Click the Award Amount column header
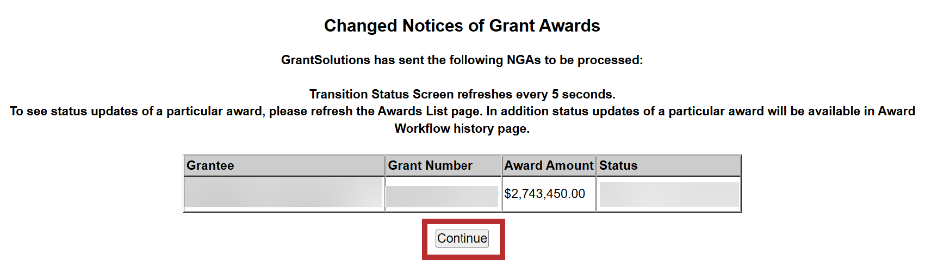 click(x=549, y=165)
